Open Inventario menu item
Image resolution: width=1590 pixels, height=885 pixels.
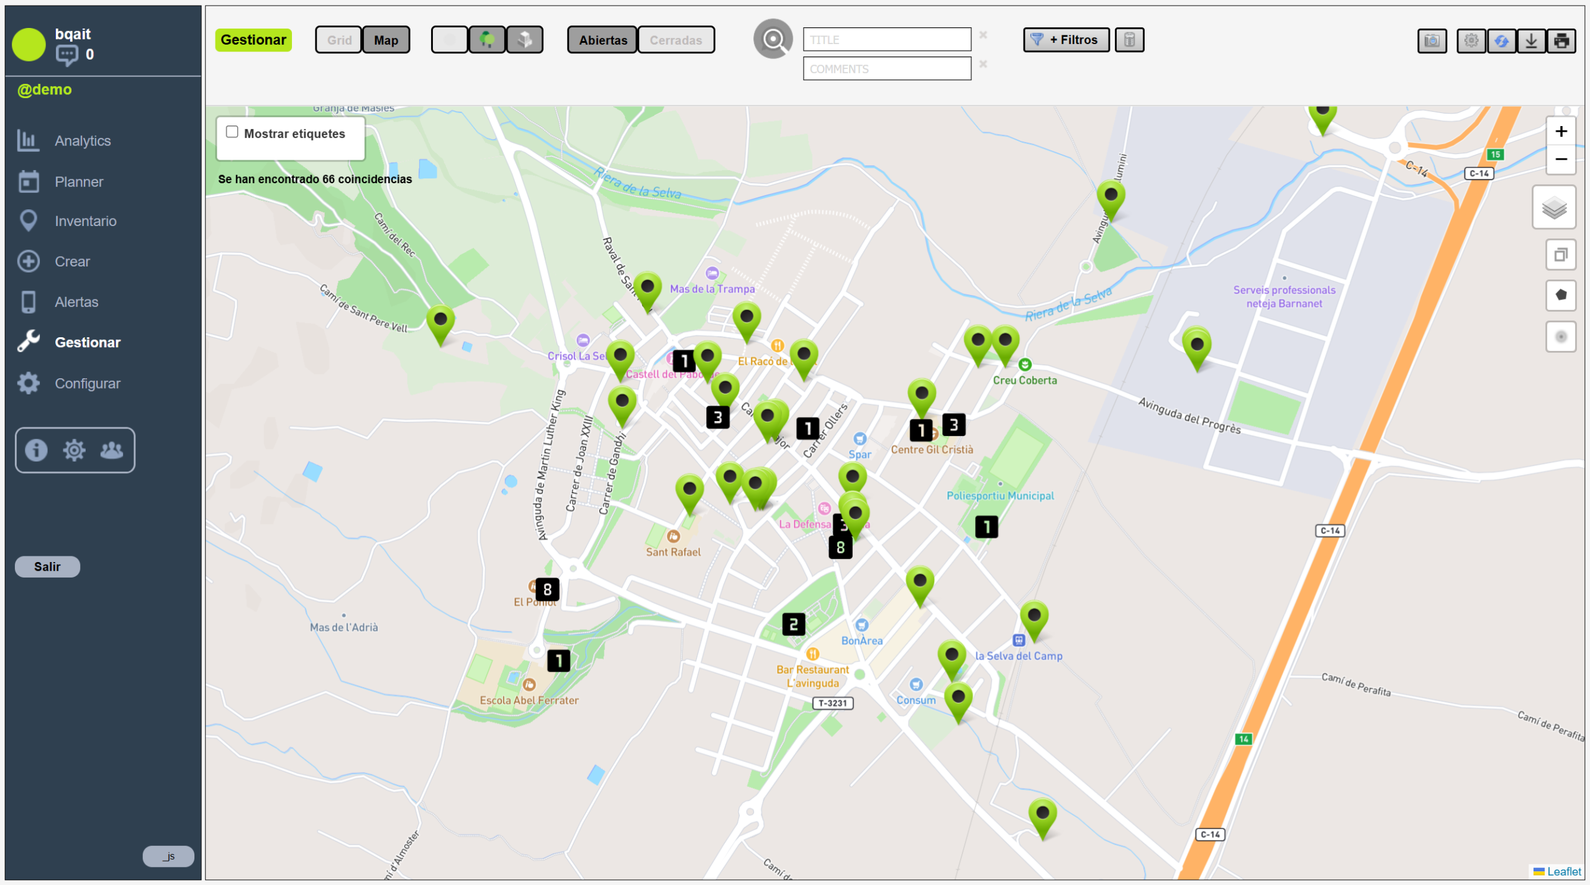click(85, 221)
